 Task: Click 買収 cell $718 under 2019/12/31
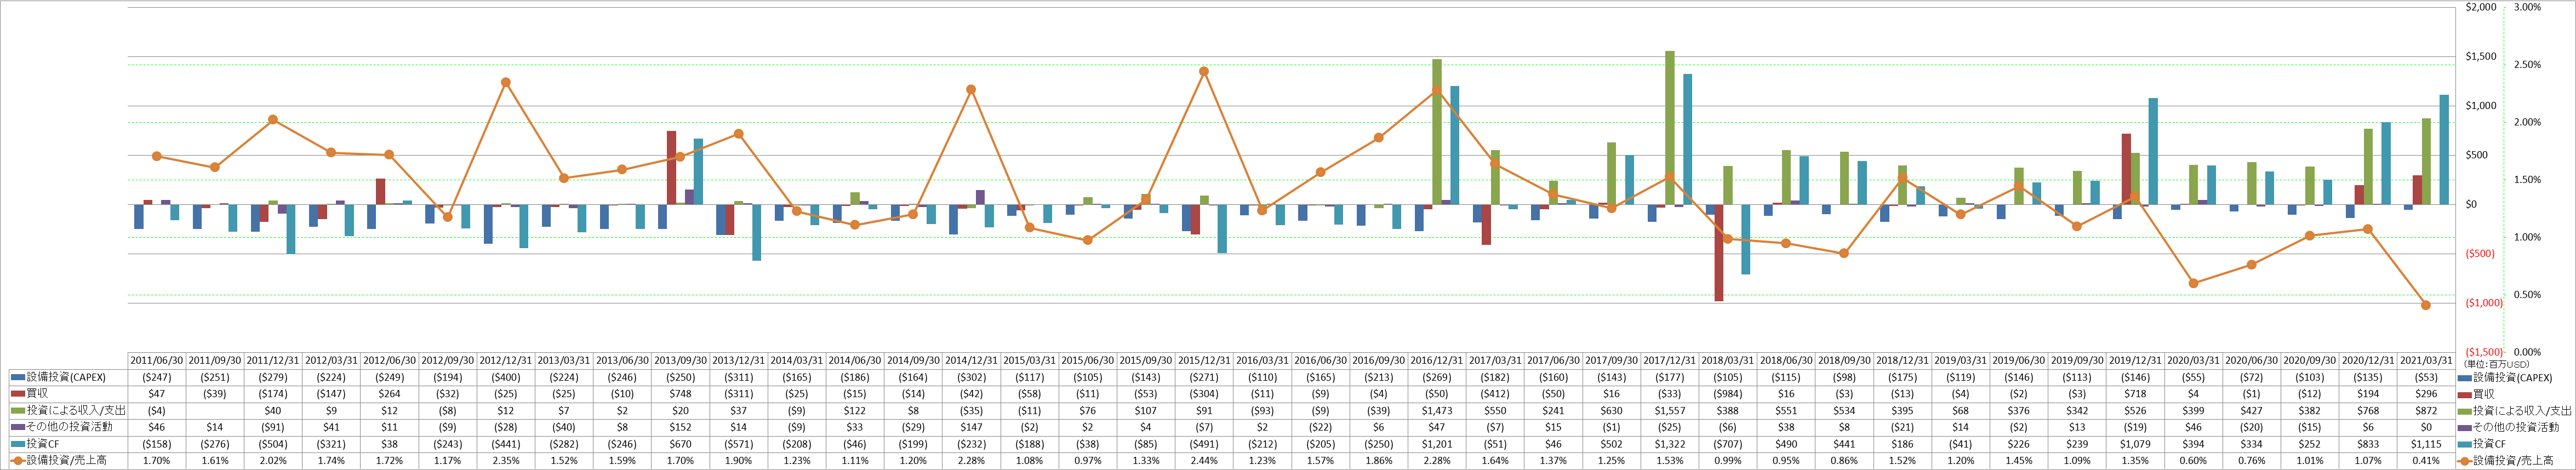coord(2135,394)
